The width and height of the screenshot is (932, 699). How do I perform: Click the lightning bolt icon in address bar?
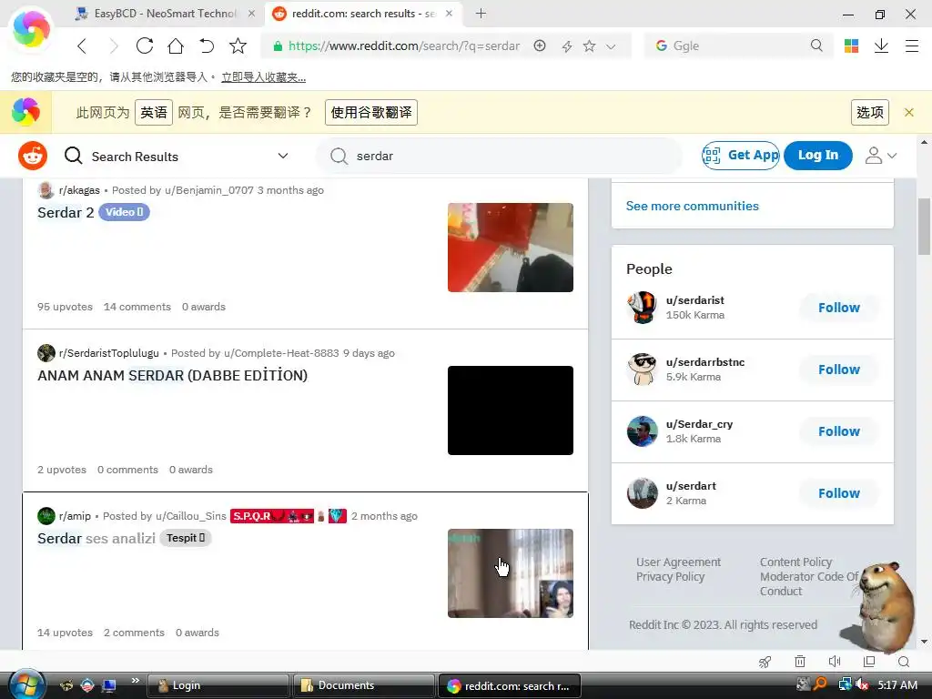click(x=566, y=46)
